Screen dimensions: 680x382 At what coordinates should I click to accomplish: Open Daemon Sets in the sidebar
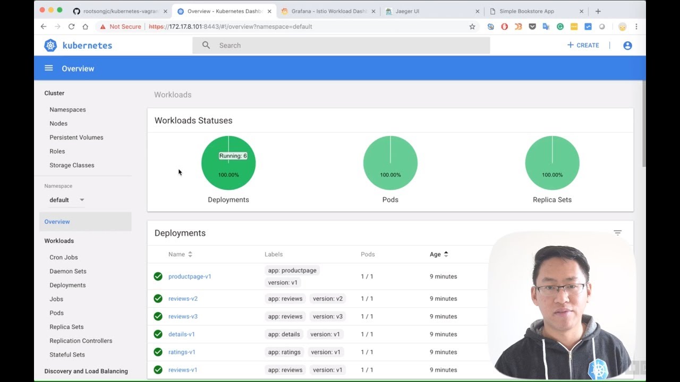pyautogui.click(x=68, y=271)
